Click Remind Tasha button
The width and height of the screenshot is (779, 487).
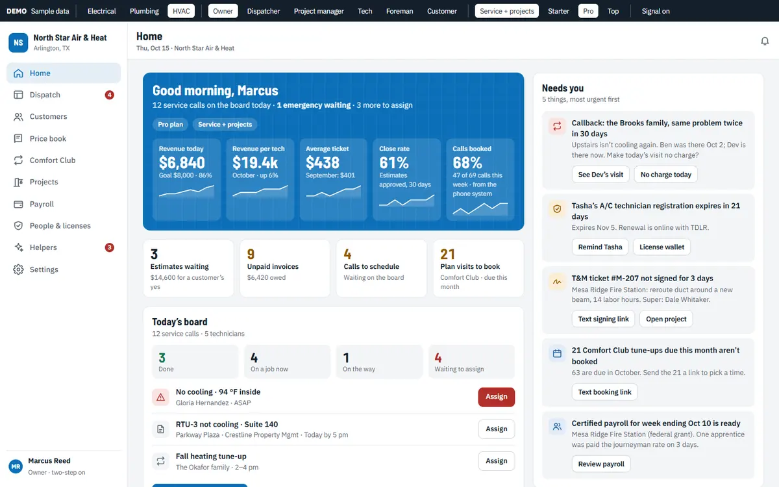[x=600, y=247]
